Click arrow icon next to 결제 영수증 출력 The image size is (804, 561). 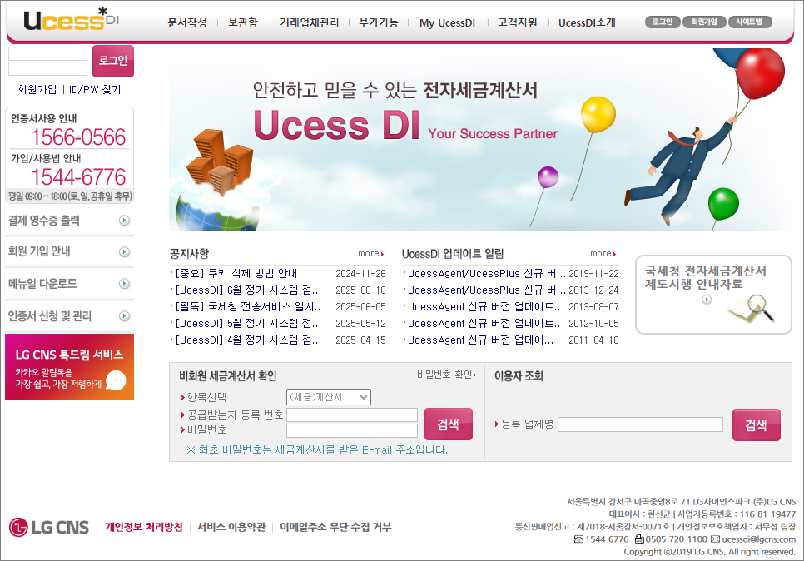(124, 221)
